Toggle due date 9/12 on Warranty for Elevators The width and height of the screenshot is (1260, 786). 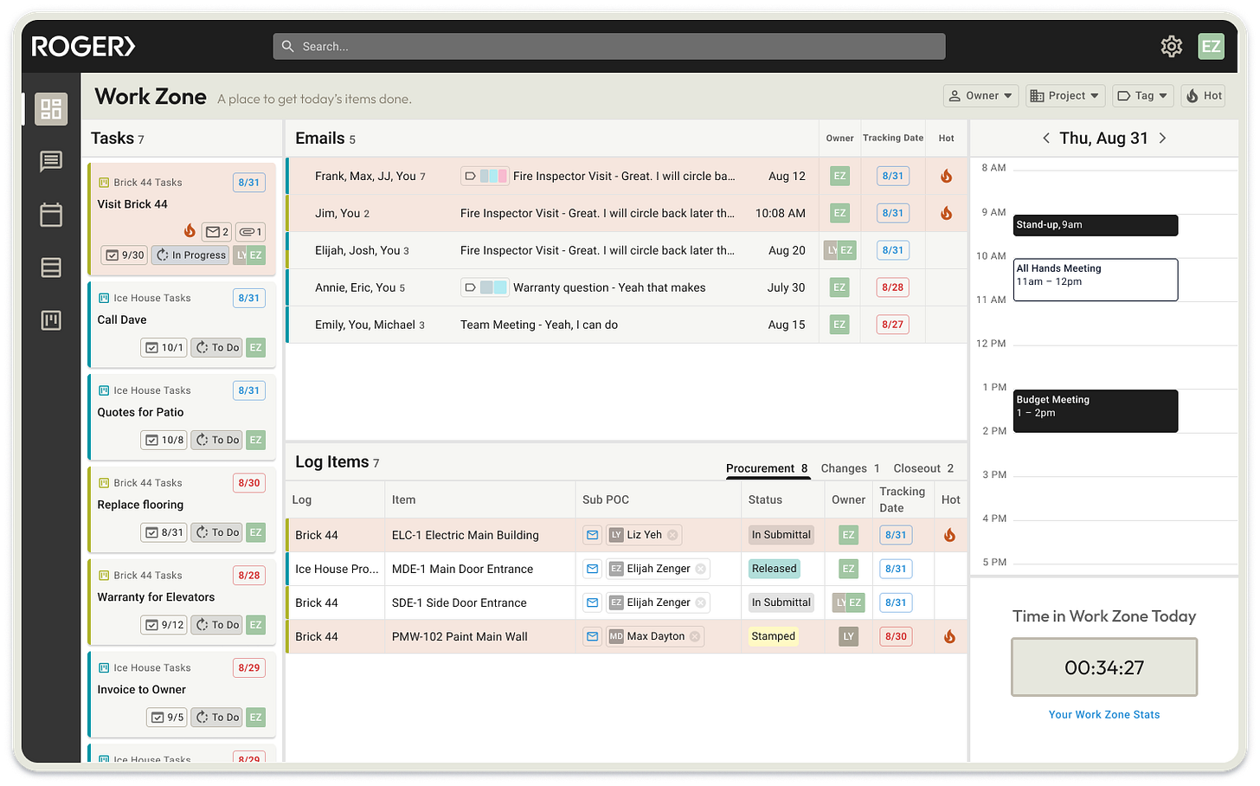pos(164,625)
